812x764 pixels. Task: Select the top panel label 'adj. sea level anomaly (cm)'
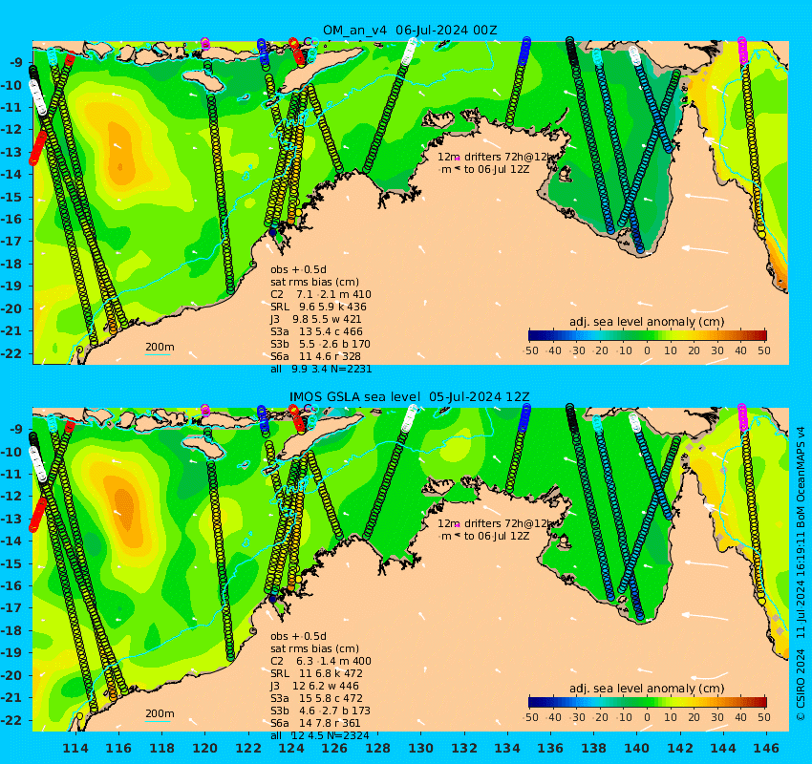tap(647, 322)
